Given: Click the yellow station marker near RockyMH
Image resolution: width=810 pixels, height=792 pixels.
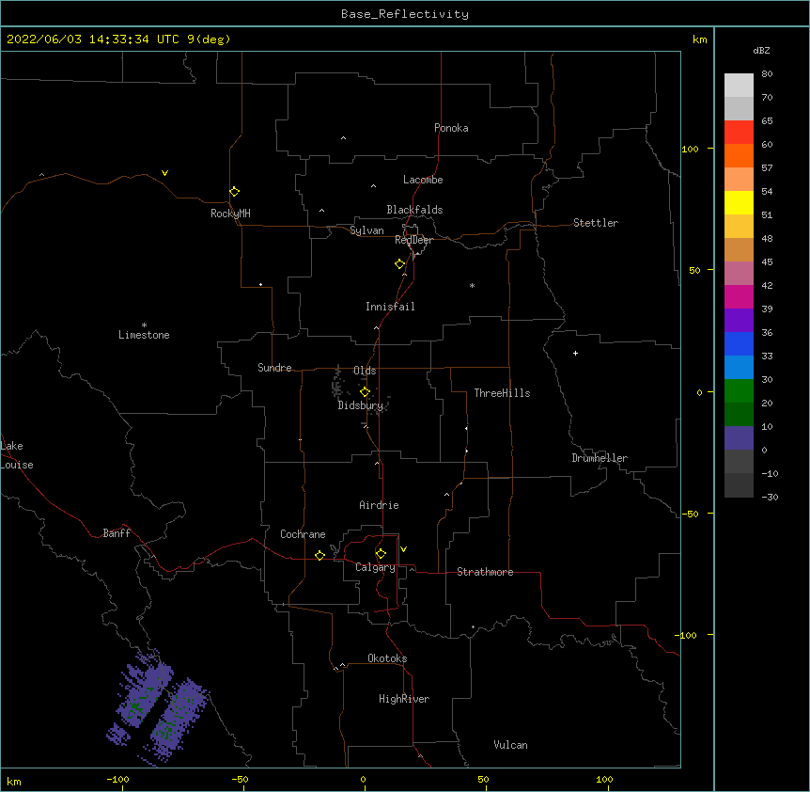Looking at the screenshot, I should (x=234, y=192).
